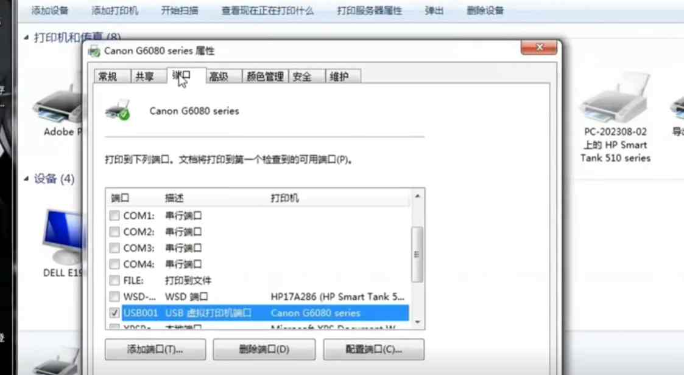Click the 删除设备 toolbar icon
684x375 pixels.
484,10
